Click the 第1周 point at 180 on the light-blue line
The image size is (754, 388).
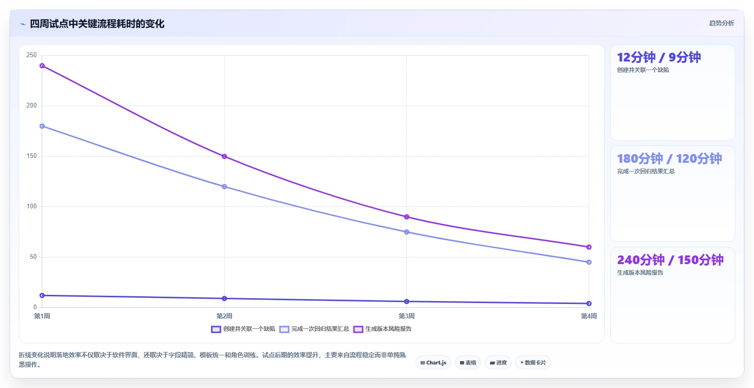42,126
